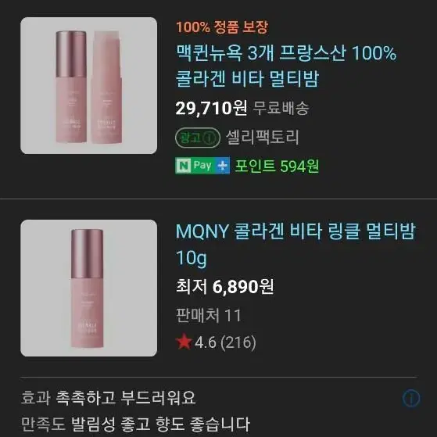Open the 셀리팩토리 seller link
The width and height of the screenshot is (437, 437).
(262, 138)
